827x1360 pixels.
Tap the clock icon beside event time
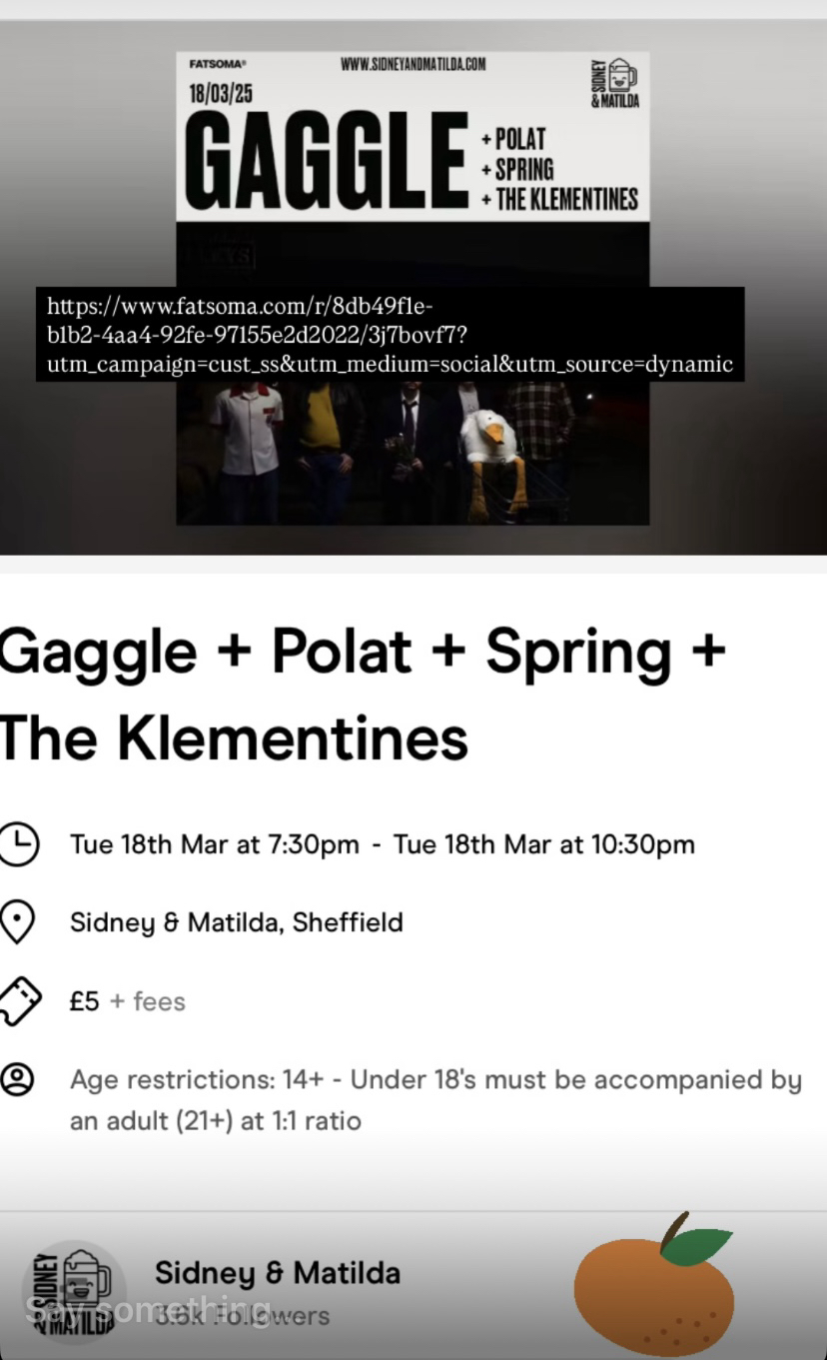(18, 843)
